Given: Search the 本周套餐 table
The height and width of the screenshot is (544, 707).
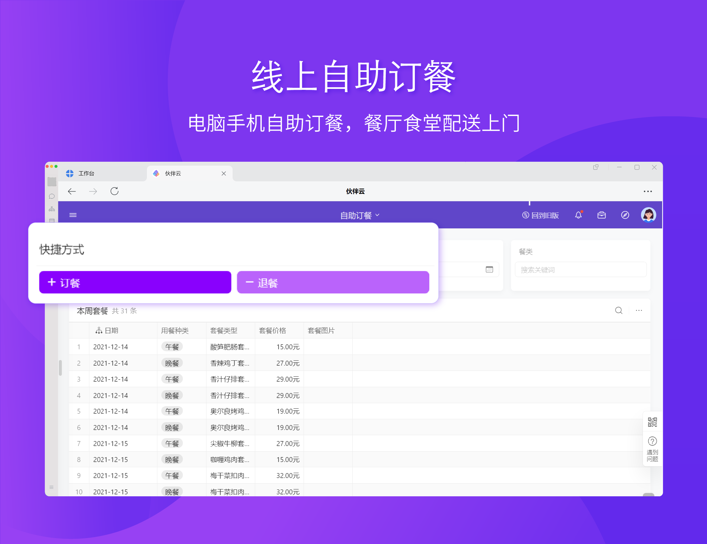Looking at the screenshot, I should pyautogui.click(x=618, y=310).
